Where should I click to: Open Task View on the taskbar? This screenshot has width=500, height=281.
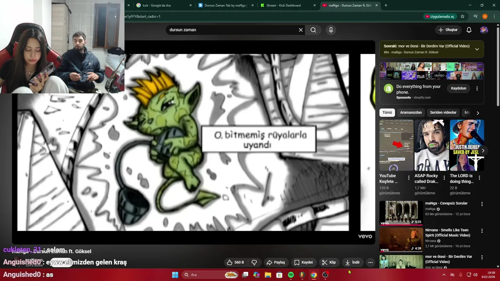(245, 275)
